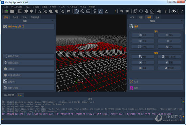The width and height of the screenshot is (186, 125).
Task: Click the wrench tools icon in the toolbar
Action: (x=165, y=11)
